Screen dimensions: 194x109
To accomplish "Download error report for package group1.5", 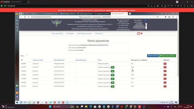I will pos(112,75).
